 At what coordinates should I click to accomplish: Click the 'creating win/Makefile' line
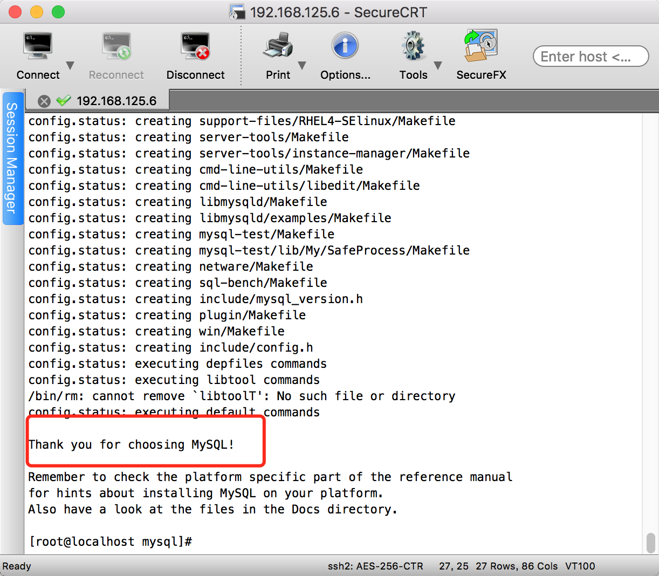pyautogui.click(x=156, y=331)
